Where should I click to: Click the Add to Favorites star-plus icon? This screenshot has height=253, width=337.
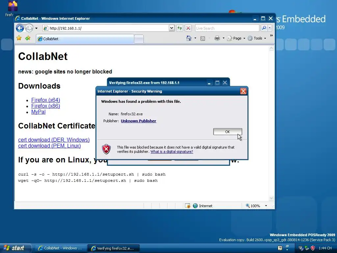(x=28, y=38)
